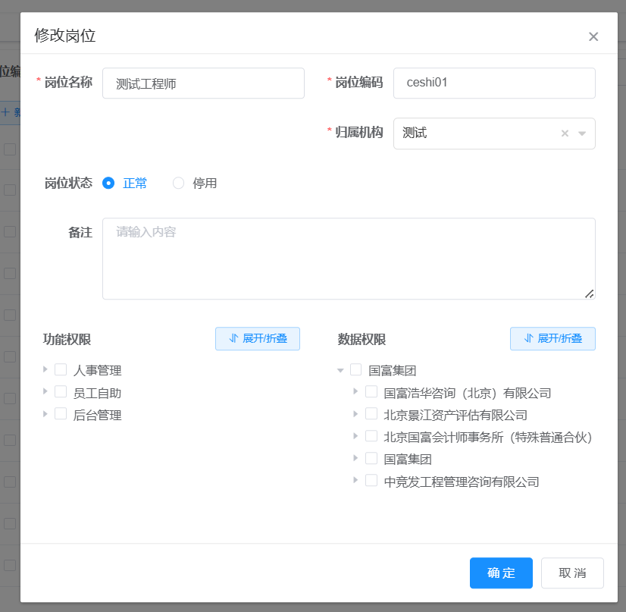Focus the 备注 textarea
This screenshot has width=626, height=612.
point(349,259)
